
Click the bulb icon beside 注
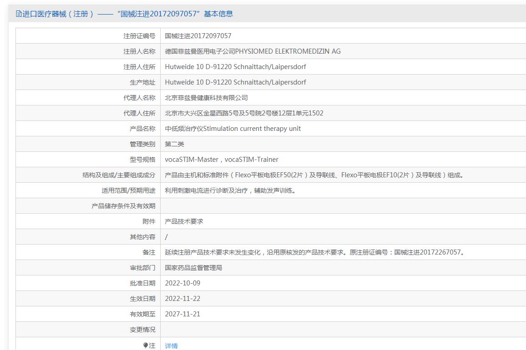coord(146,345)
